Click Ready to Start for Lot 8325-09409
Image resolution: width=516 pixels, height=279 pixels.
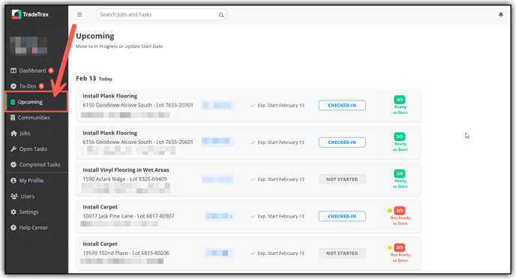pyautogui.click(x=400, y=184)
